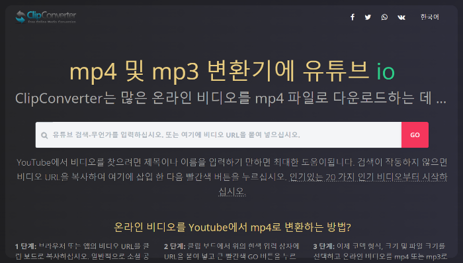Viewport: 463px width, 263px height.
Task: Open the 인기있는 20 가지 인기 비디오 link
Action: point(368,177)
